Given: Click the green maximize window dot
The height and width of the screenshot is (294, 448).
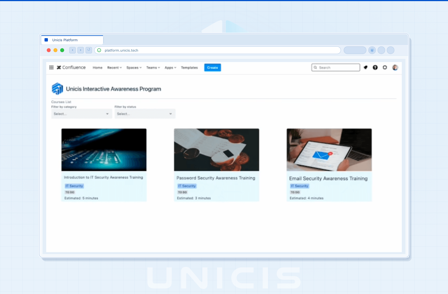Looking at the screenshot, I should coord(62,50).
